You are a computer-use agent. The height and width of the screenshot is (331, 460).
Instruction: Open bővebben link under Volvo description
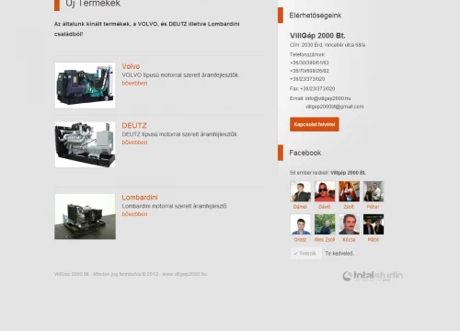tap(134, 83)
